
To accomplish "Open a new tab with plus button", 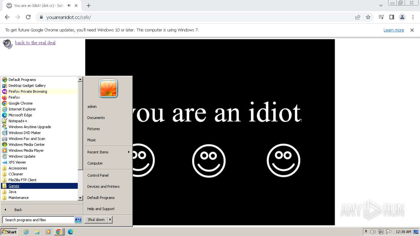I will coord(89,6).
